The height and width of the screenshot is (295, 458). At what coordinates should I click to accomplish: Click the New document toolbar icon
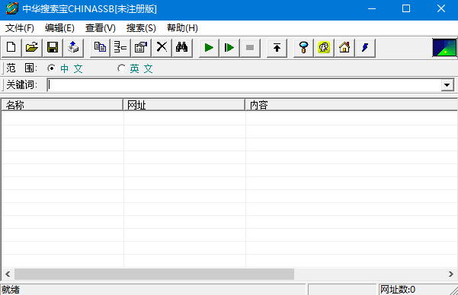point(11,47)
